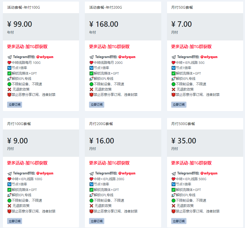Click the 更多活动-加TG群获取 heading in the 月付500G card
This screenshot has height=228, width=245.
tap(191, 163)
